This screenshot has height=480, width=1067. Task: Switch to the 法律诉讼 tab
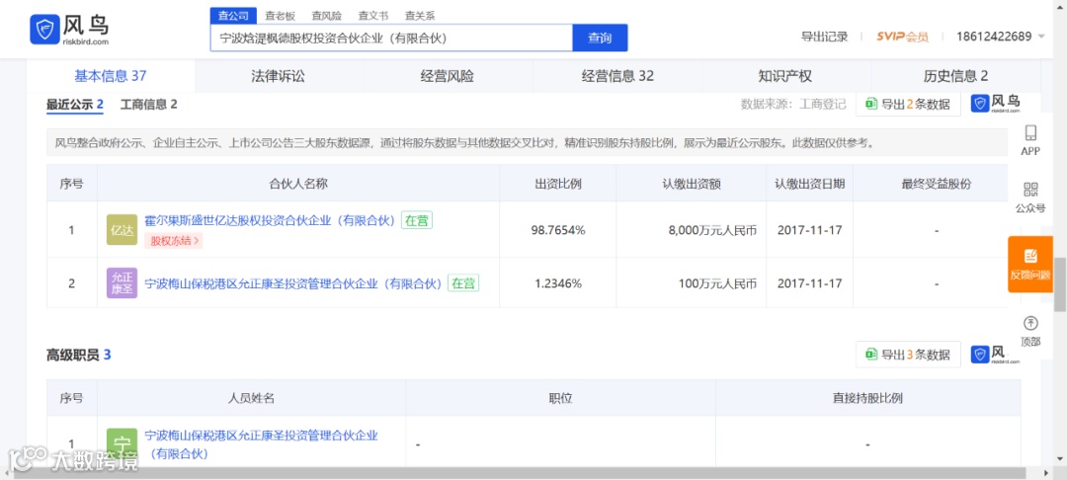(279, 76)
